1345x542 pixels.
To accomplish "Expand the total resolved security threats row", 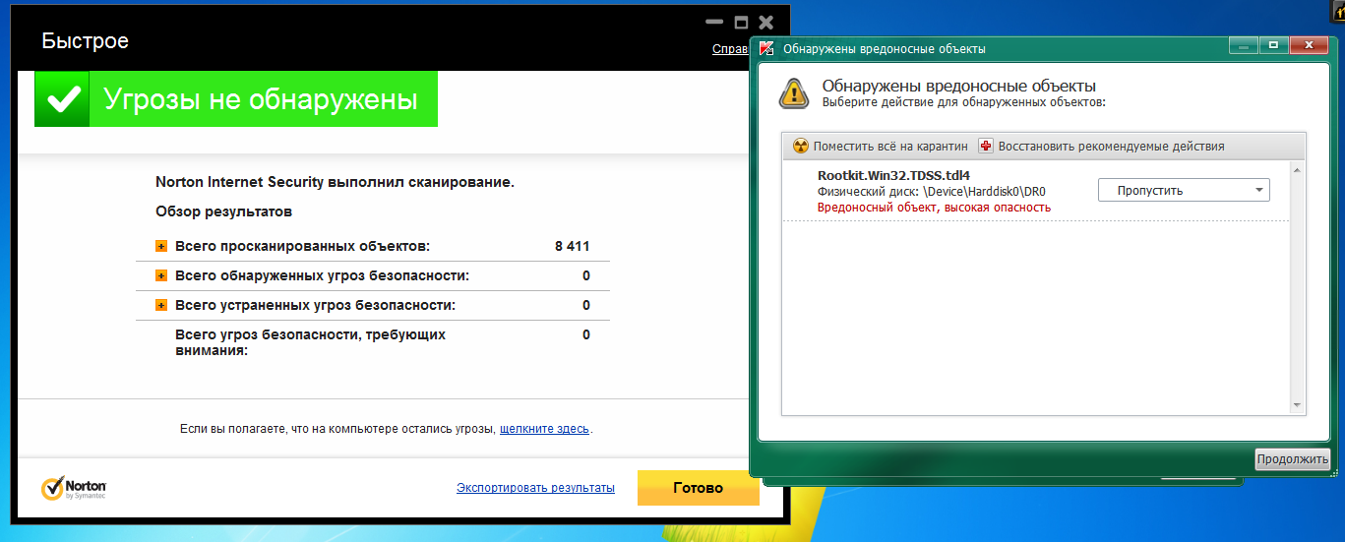I will point(161,305).
